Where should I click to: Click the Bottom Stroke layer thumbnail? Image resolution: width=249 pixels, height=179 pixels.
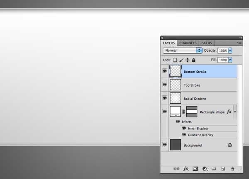tap(176, 71)
